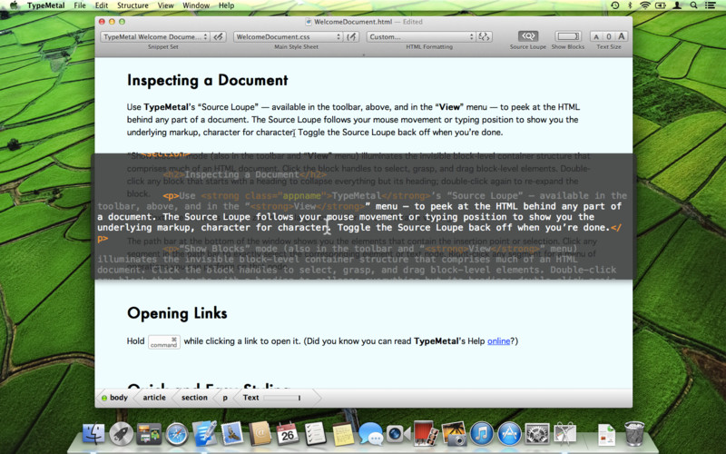
Task: Click the user account menu bar icon
Action: click(x=677, y=5)
